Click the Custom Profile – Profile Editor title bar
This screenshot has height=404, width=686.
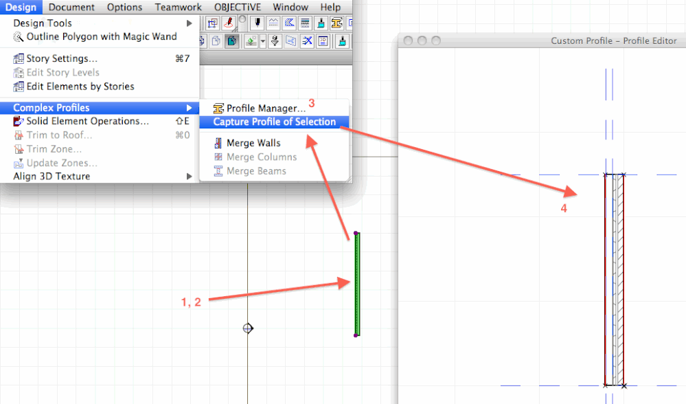click(542, 41)
